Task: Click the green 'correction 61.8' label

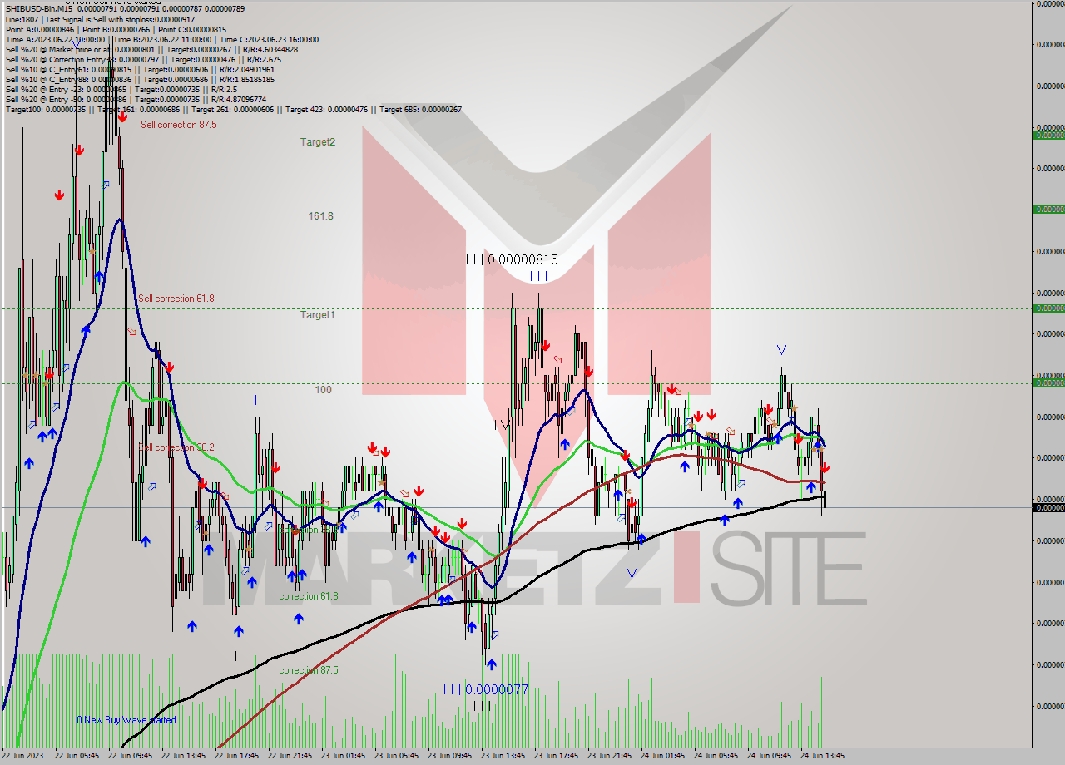Action: click(x=309, y=595)
